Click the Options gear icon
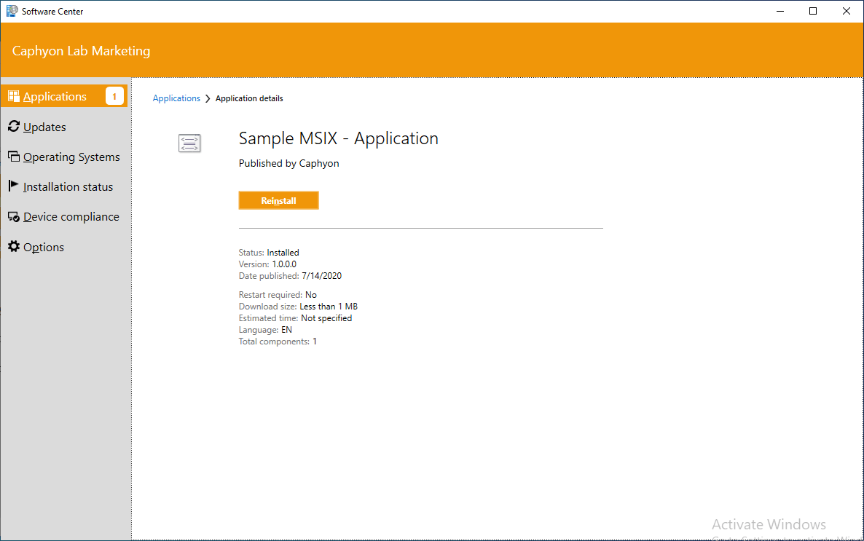Screen dimensions: 864x541 pyautogui.click(x=14, y=246)
